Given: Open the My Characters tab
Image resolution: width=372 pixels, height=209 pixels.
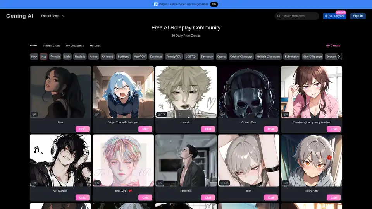Looking at the screenshot, I should point(75,46).
